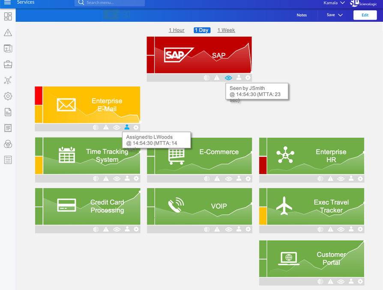Click the alert triangle on VOIP tile
The height and width of the screenshot is (290, 383).
(217, 229)
